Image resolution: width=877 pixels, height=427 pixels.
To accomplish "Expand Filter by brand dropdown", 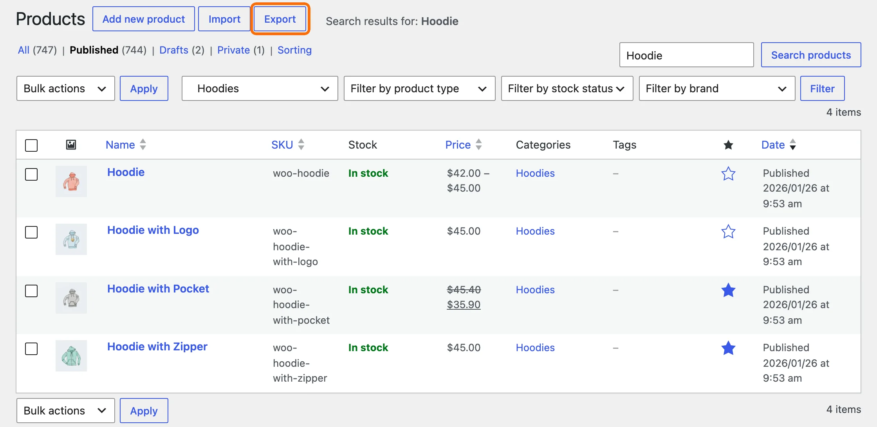I will pyautogui.click(x=717, y=88).
